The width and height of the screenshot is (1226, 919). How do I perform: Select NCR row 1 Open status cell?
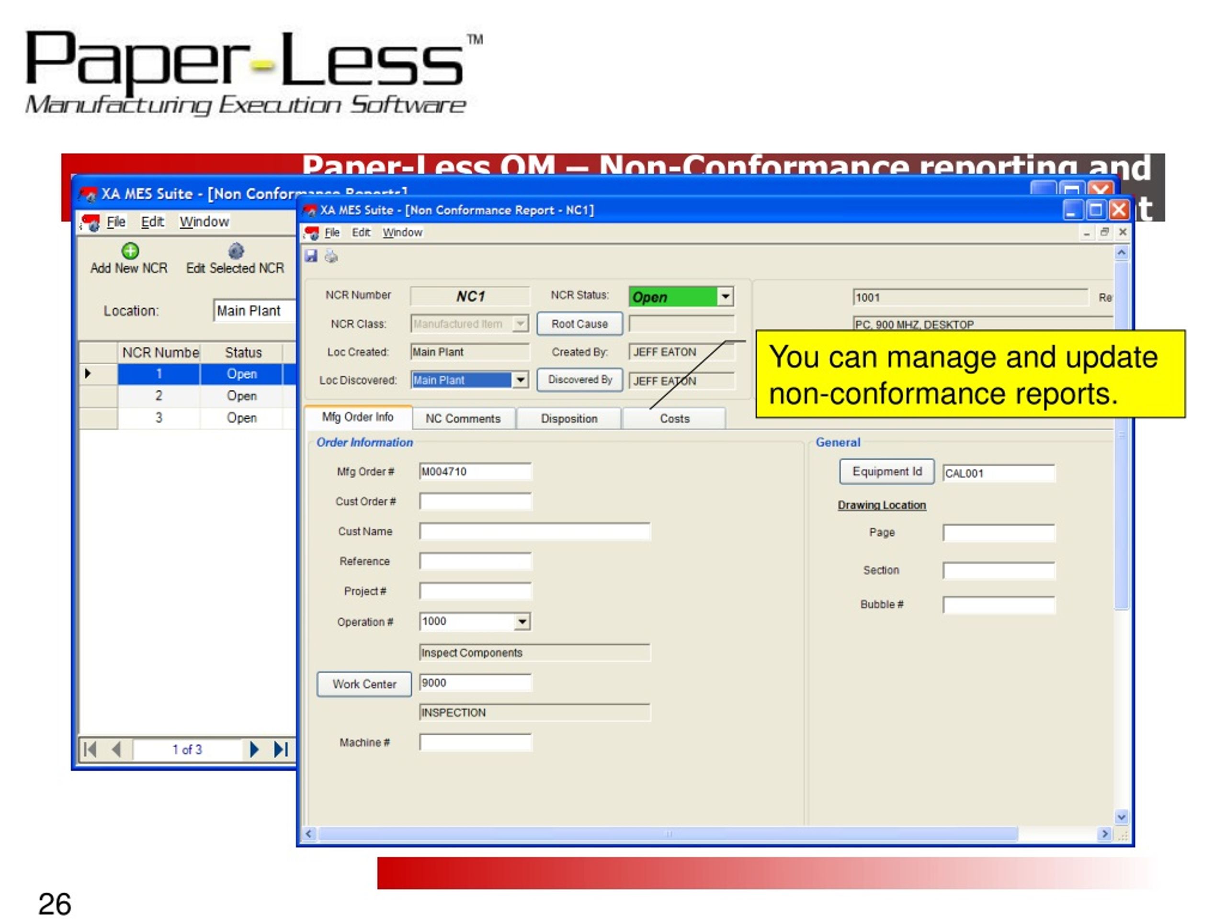coord(242,374)
